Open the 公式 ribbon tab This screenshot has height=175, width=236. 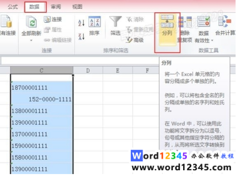(13, 7)
